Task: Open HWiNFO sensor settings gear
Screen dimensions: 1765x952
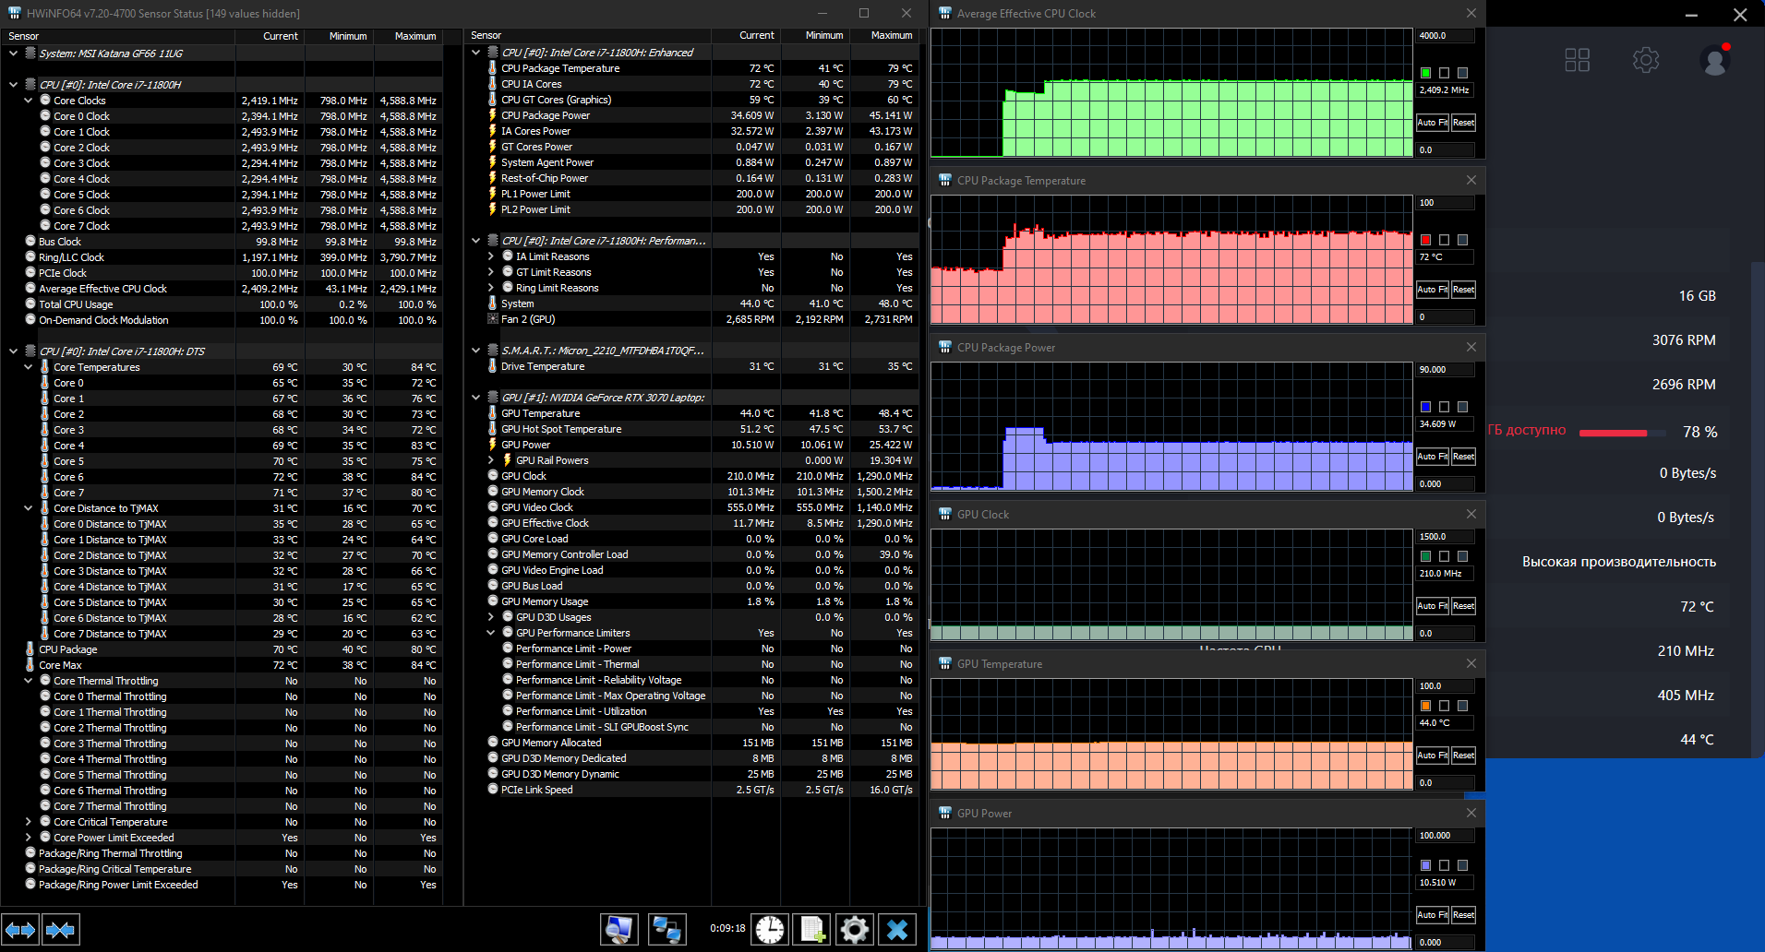Action: click(855, 929)
